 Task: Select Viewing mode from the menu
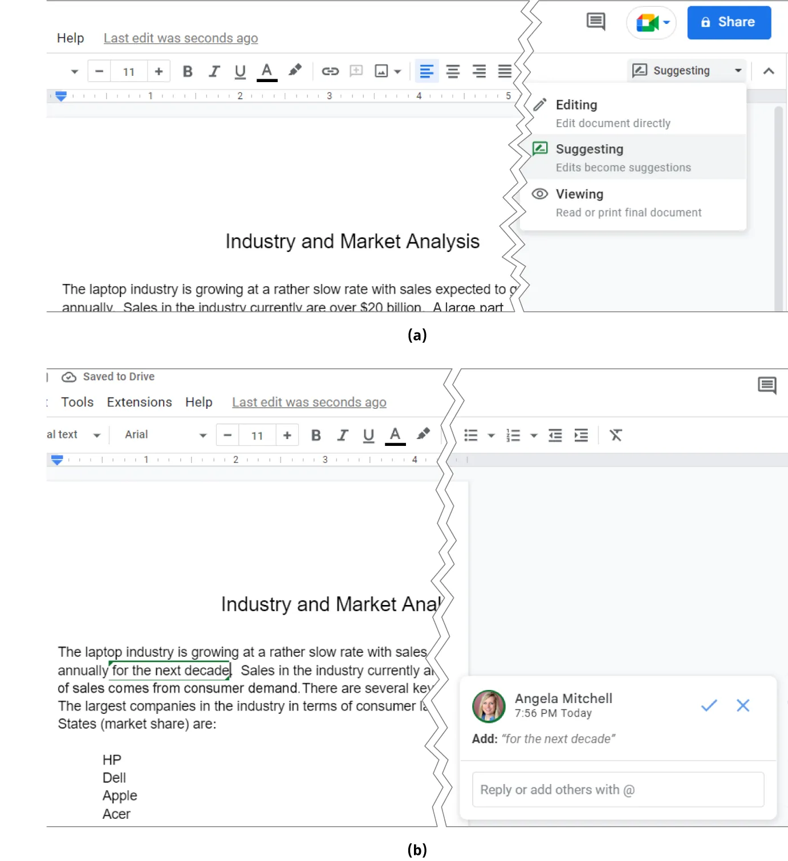point(579,194)
